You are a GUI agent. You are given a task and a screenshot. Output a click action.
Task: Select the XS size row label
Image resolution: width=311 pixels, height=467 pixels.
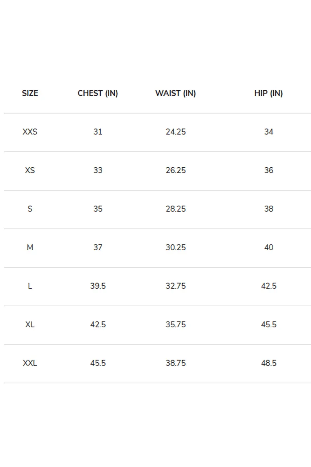(30, 170)
